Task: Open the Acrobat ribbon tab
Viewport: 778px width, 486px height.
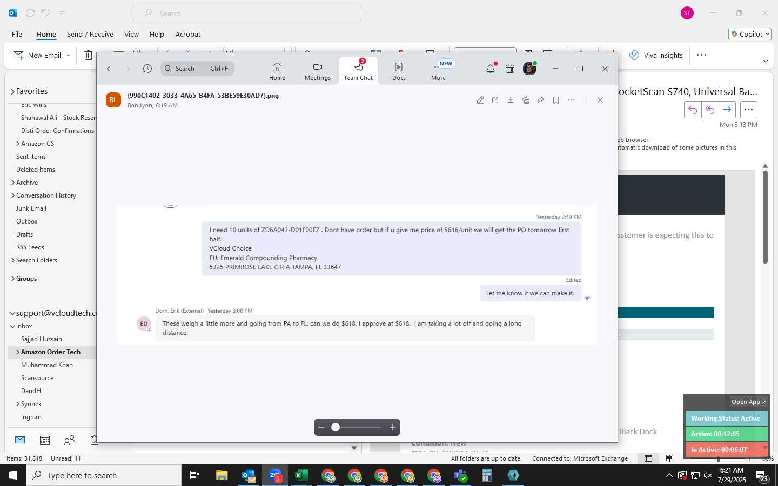Action: coord(188,34)
